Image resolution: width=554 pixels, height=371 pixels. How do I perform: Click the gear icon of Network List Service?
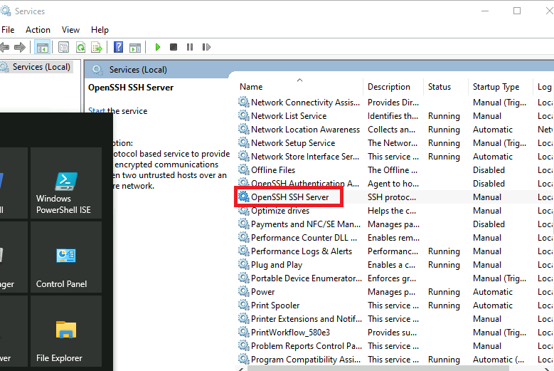243,115
